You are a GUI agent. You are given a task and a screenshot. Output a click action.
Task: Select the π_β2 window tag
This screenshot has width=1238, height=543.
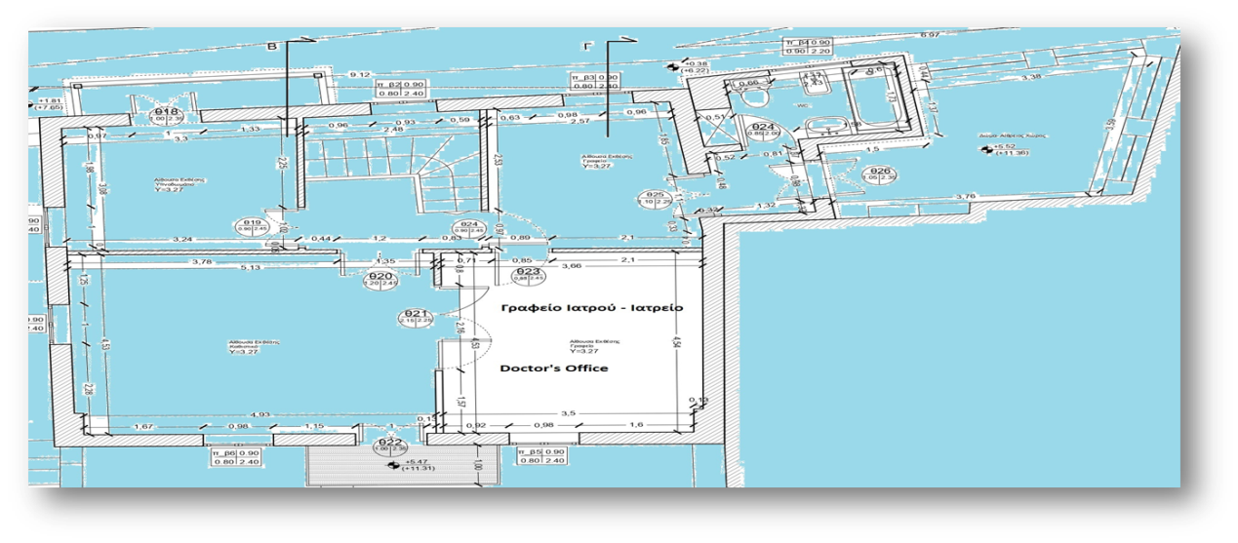point(402,91)
